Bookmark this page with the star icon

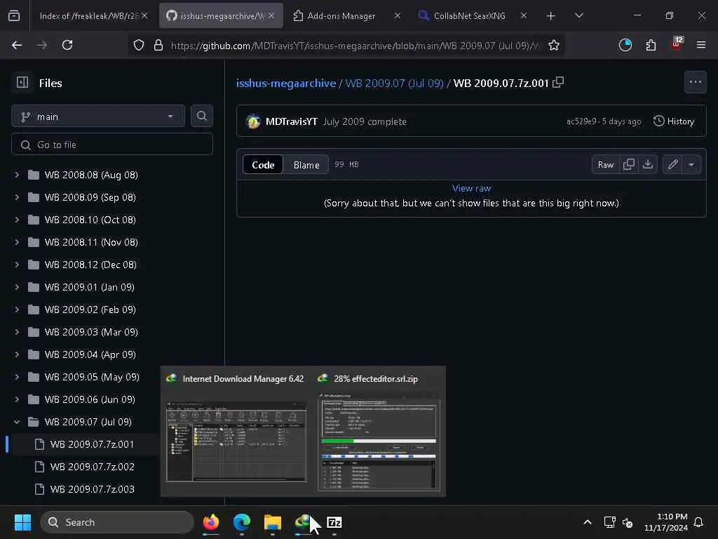(x=554, y=45)
